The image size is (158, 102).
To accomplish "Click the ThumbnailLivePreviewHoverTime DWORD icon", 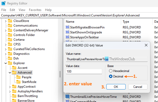I will tap(67, 97).
